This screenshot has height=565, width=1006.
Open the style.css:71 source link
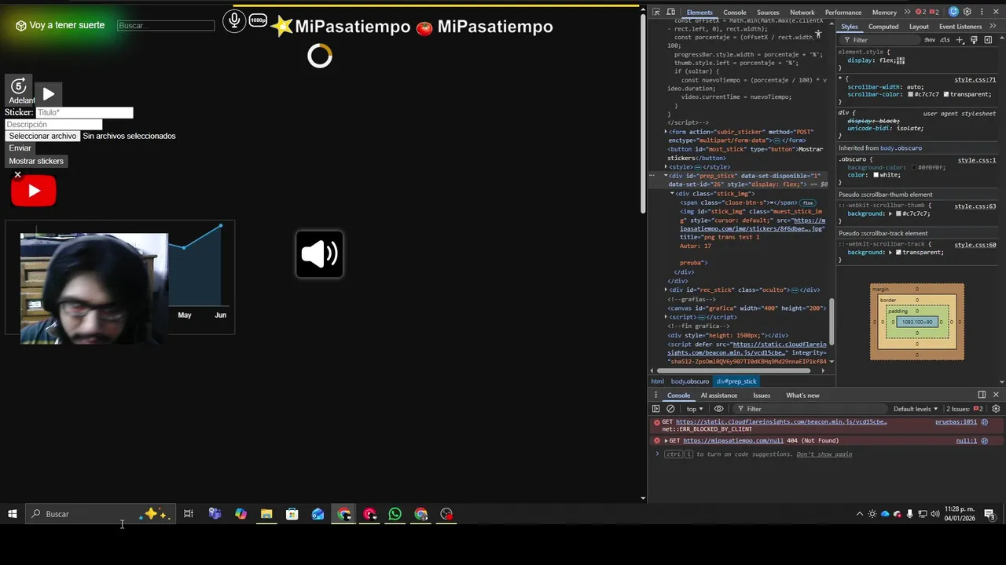pos(975,79)
